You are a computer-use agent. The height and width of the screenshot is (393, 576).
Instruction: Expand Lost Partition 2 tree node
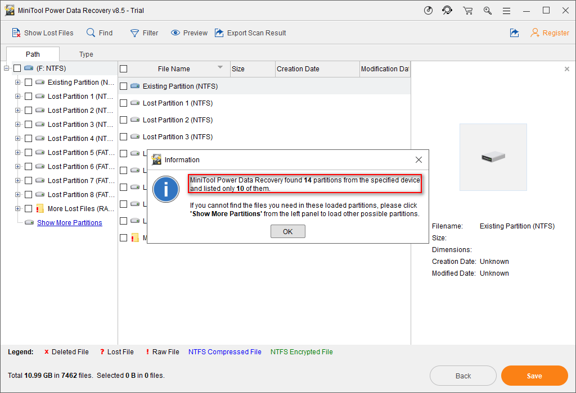point(17,111)
